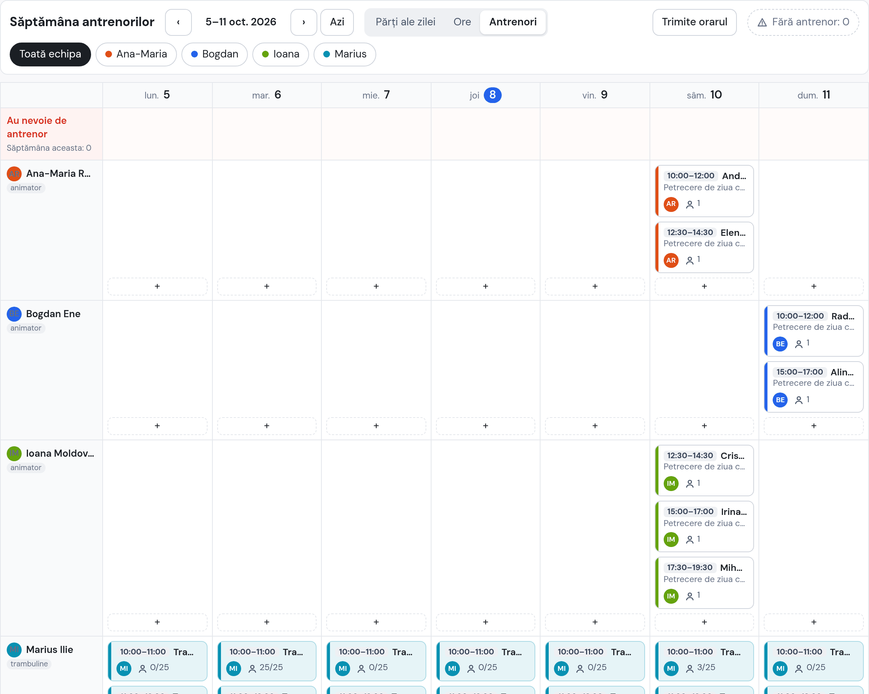The height and width of the screenshot is (694, 869).
Task: Filter by Marius trainer chip
Action: (x=345, y=54)
